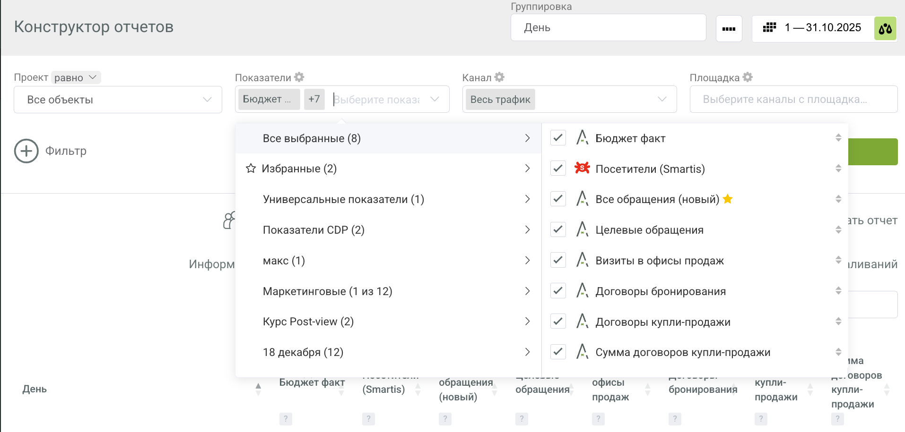The image size is (905, 432).
Task: Uncheck the Сумма договоров купли-продажи checkbox
Action: [x=558, y=352]
